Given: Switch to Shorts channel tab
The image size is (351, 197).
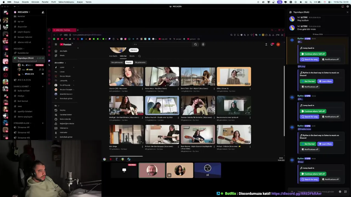Looking at the screenshot, I should (x=132, y=56).
